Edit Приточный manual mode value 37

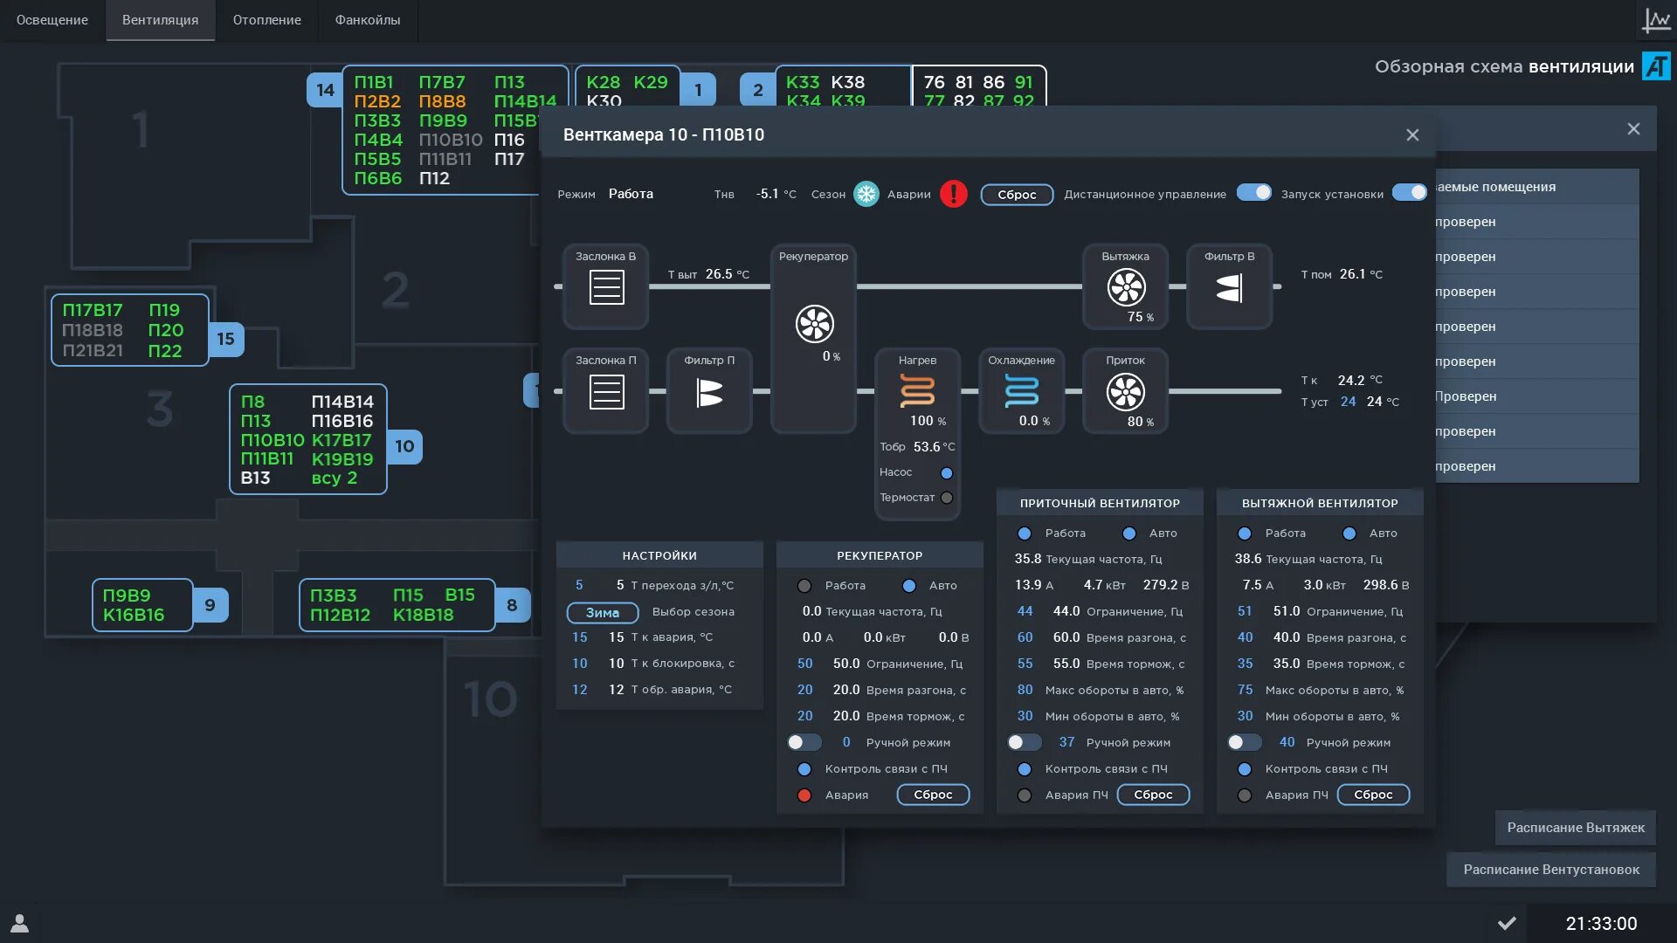point(1067,742)
